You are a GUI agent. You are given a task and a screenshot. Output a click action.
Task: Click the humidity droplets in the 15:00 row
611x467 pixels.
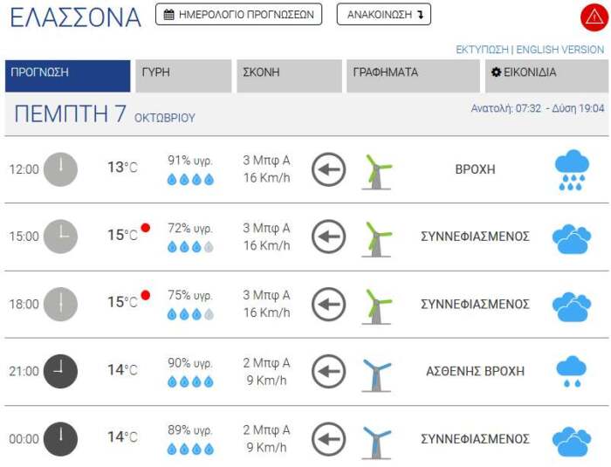point(190,247)
